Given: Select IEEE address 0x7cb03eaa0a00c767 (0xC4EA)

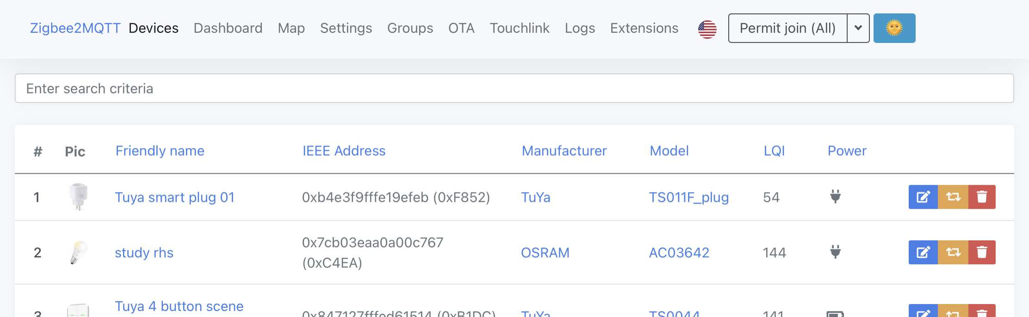Looking at the screenshot, I should (x=372, y=253).
